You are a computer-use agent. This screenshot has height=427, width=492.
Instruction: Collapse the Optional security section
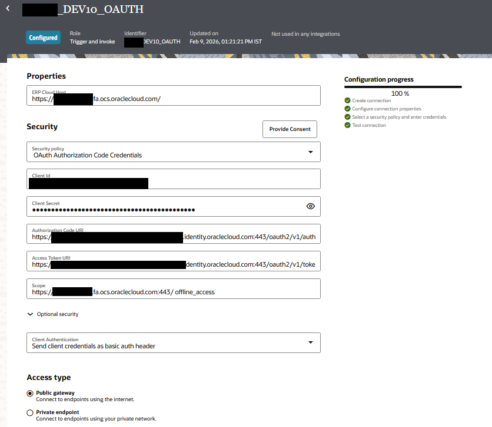click(x=31, y=314)
